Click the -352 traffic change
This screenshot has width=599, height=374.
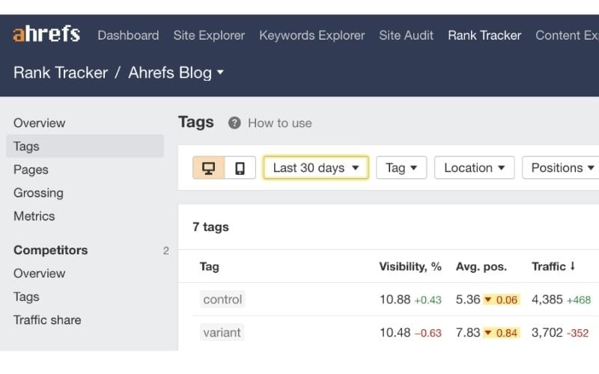point(577,333)
